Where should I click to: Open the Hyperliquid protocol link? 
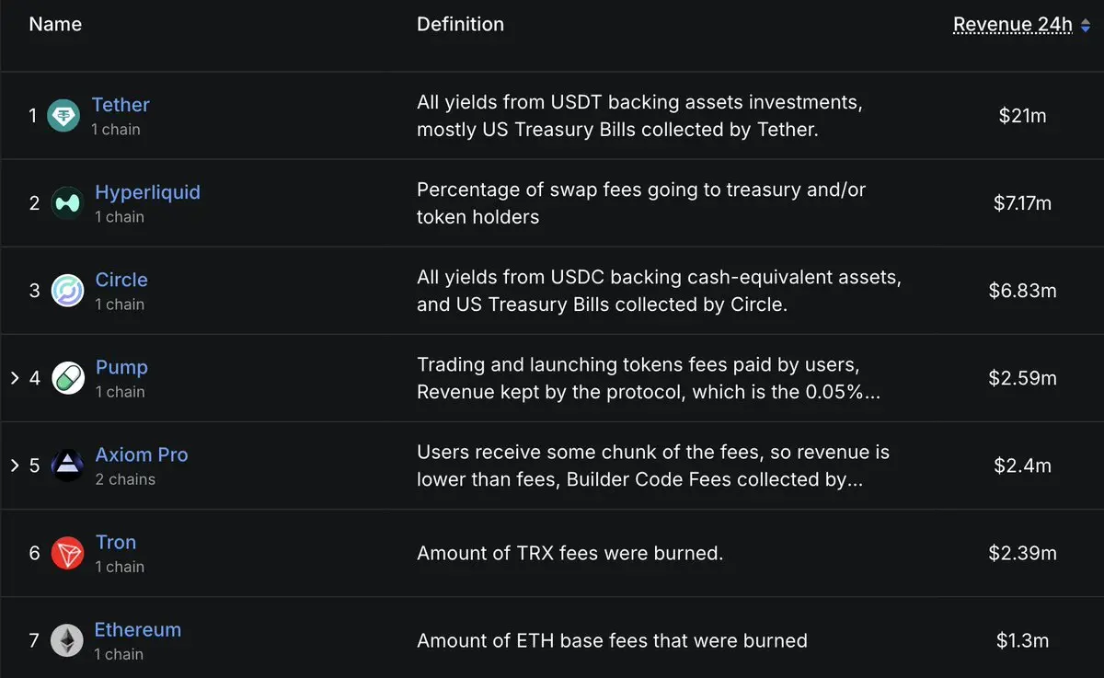(x=147, y=192)
